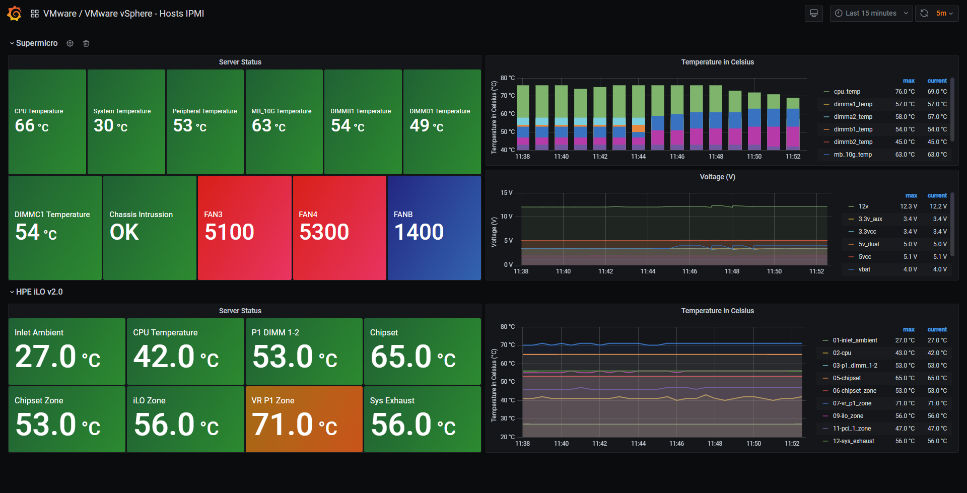Refresh the dashboard now
967x493 pixels.
pyautogui.click(x=924, y=14)
